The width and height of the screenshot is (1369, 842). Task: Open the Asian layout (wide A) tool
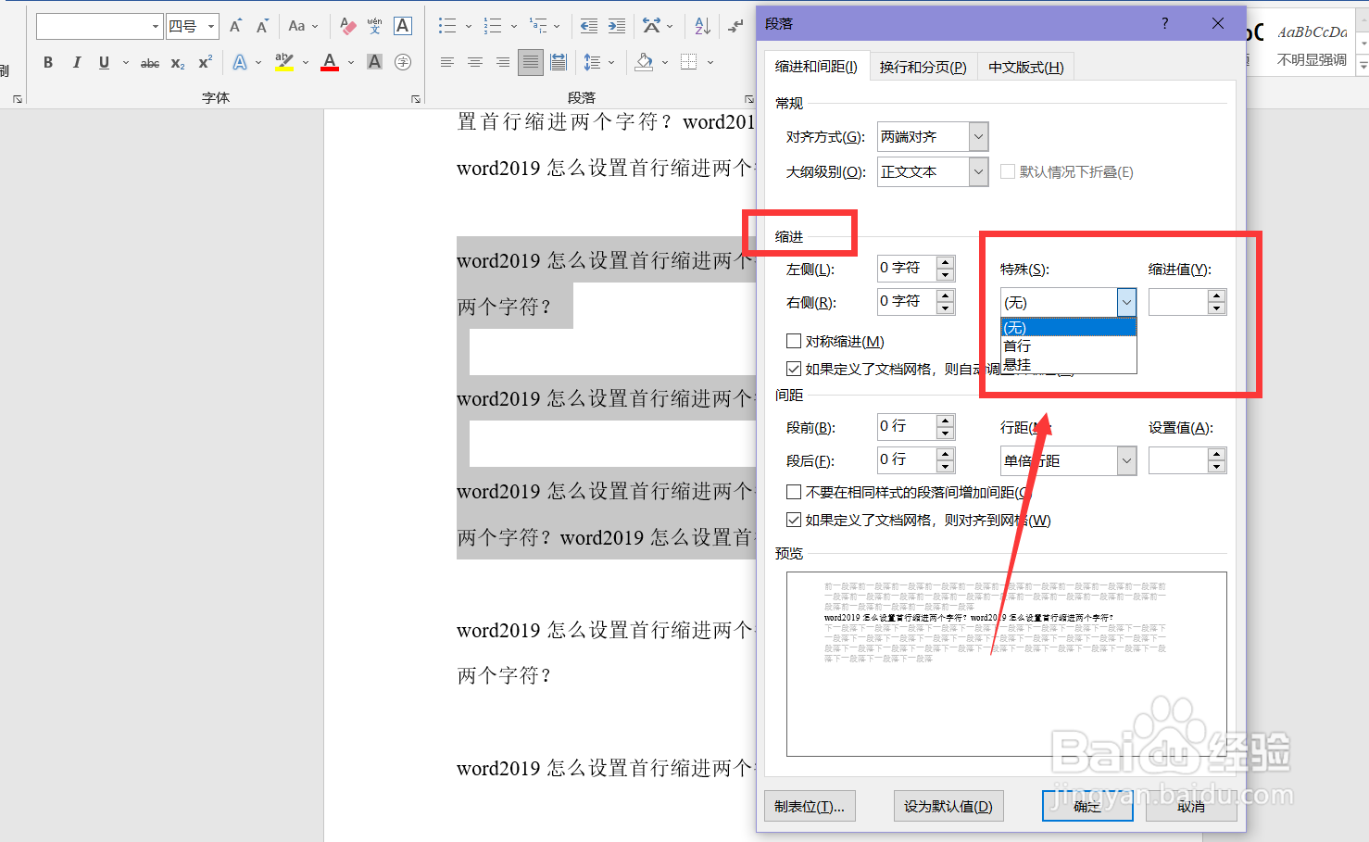[652, 26]
